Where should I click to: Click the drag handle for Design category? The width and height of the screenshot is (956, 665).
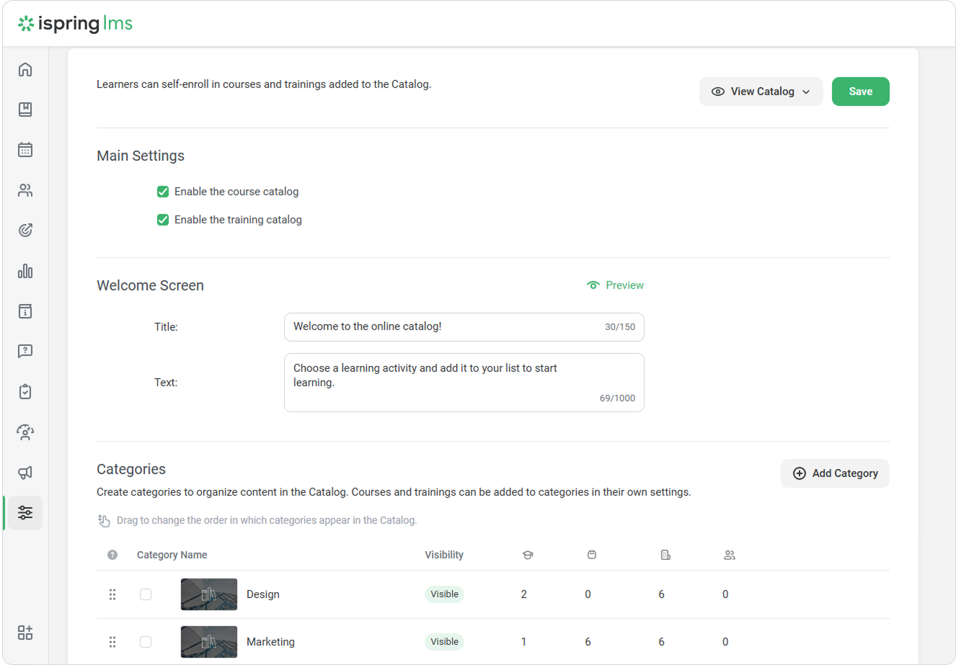[x=112, y=594]
